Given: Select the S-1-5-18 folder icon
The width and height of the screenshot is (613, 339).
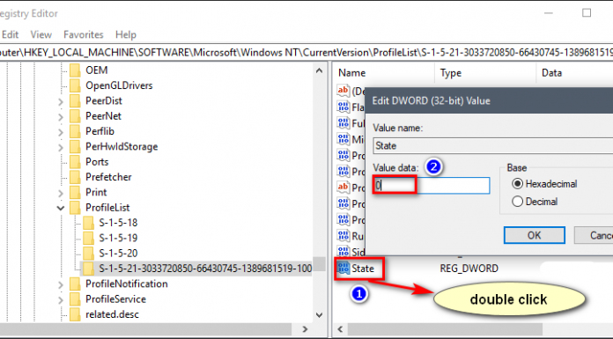Looking at the screenshot, I should click(x=88, y=223).
